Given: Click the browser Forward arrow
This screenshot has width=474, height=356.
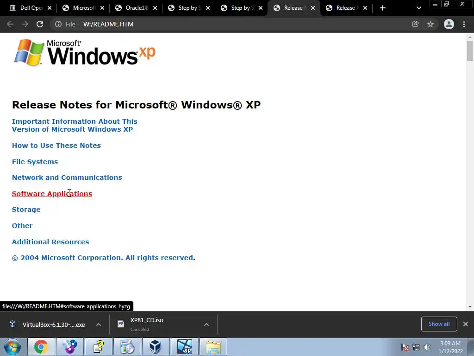Looking at the screenshot, I should 25,24.
